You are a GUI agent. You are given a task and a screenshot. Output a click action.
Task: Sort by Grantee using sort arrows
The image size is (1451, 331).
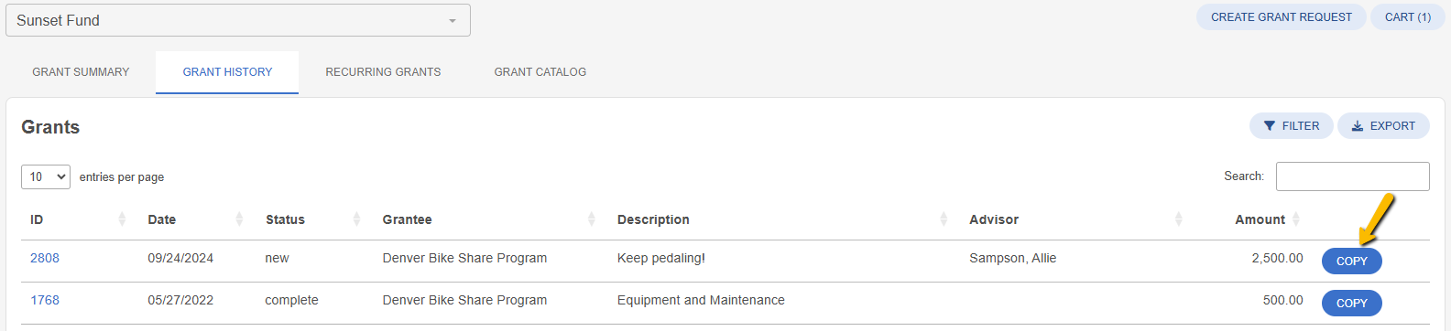592,219
